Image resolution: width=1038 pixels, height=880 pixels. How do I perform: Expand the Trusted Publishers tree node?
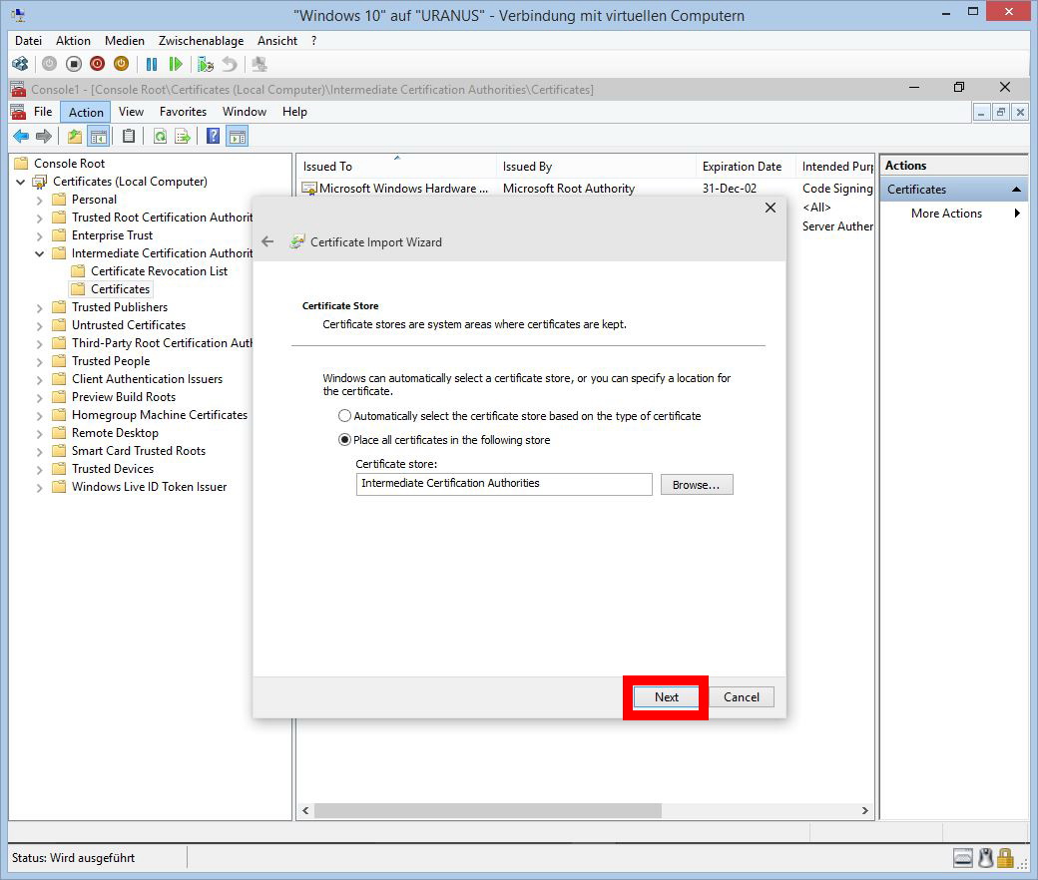[40, 307]
